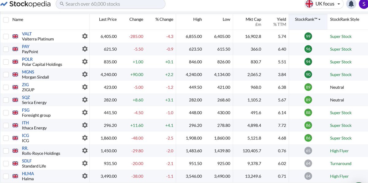Image resolution: width=368 pixels, height=183 pixels.
Task: Open settings gear for Foresight group
Action: [85, 112]
